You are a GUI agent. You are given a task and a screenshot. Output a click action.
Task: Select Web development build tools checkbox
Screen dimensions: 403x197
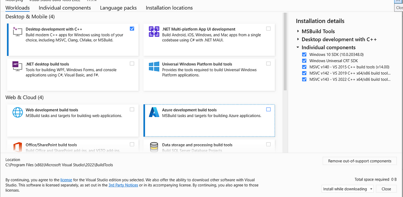click(132, 109)
